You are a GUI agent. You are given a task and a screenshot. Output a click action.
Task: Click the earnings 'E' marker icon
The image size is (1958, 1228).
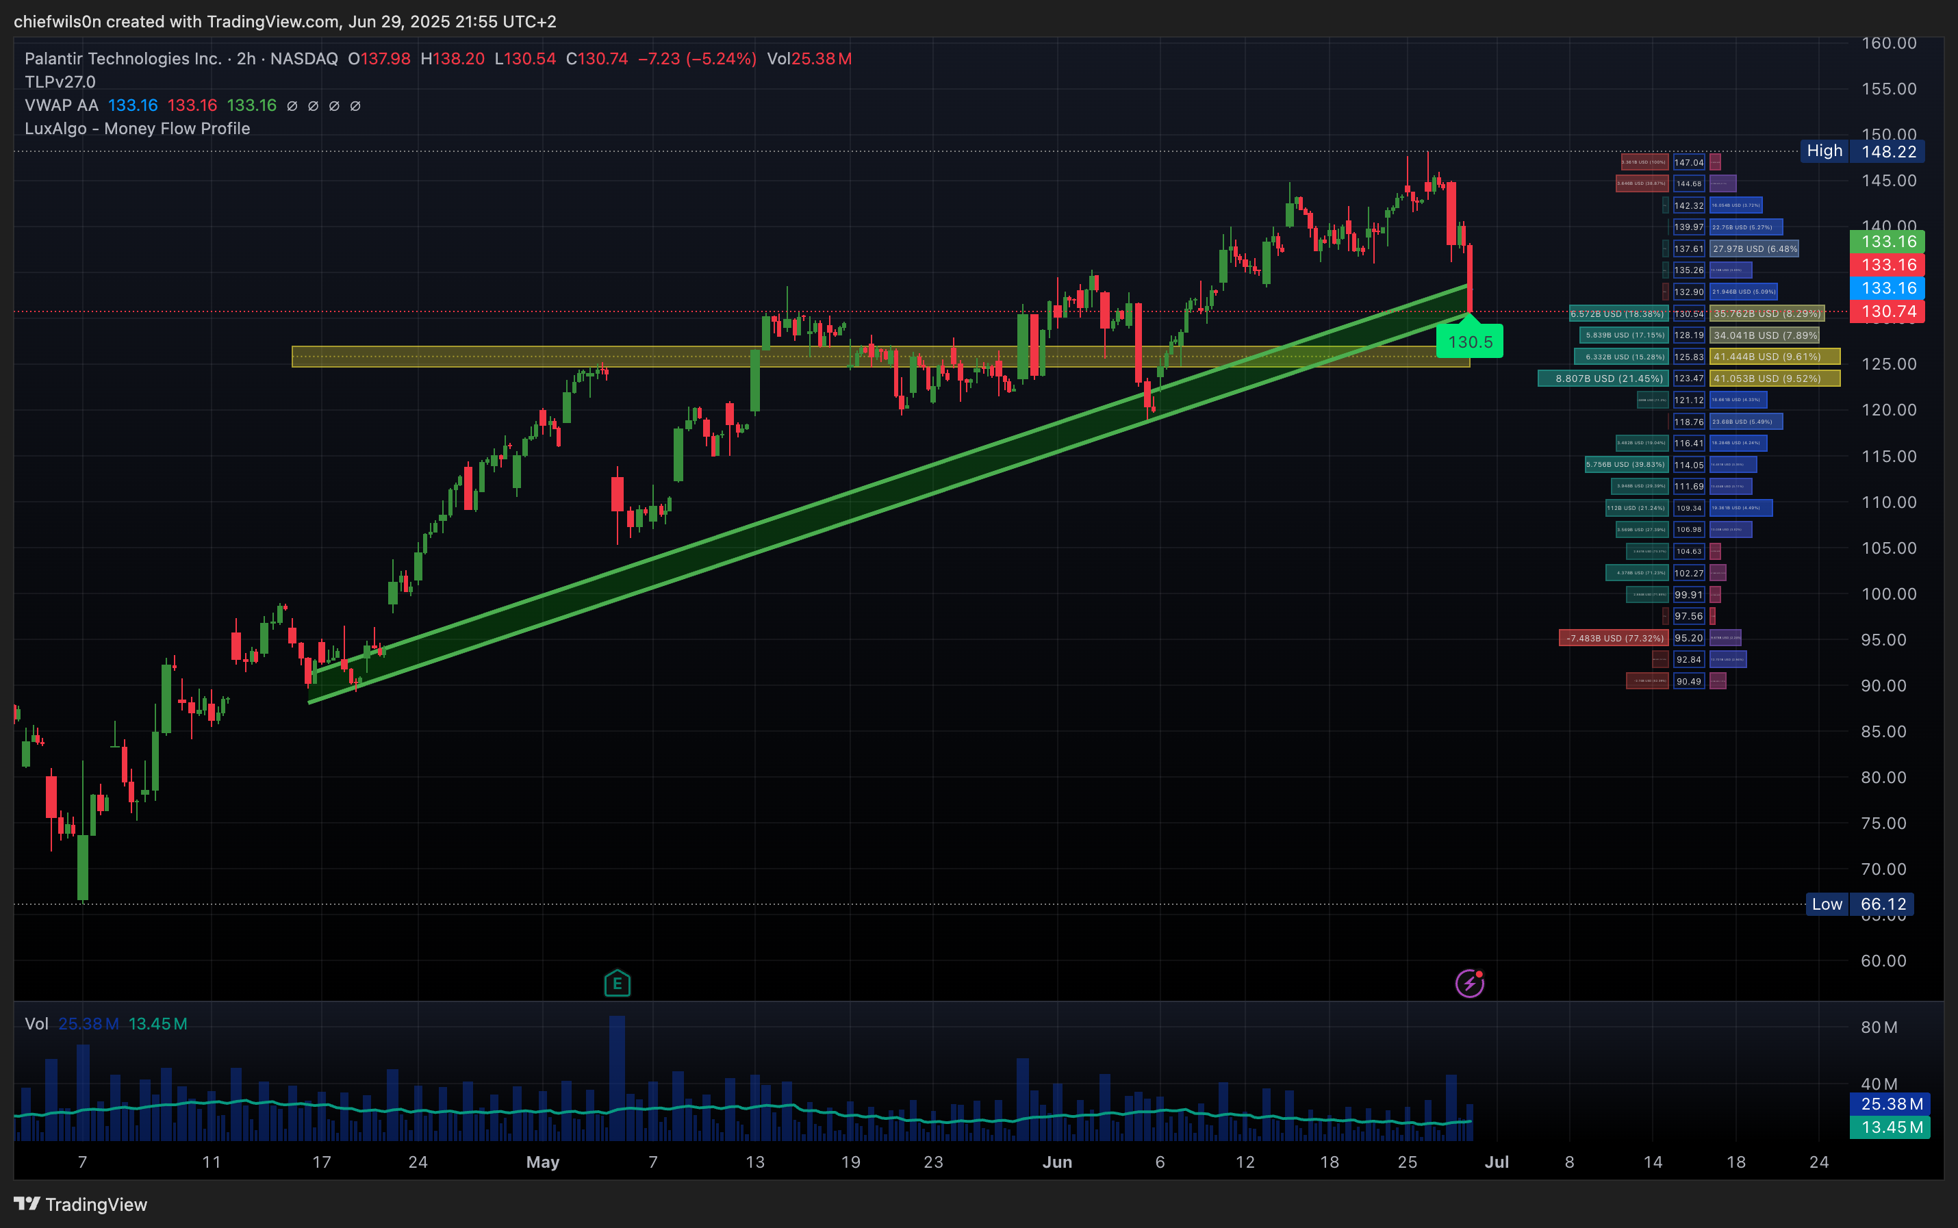pyautogui.click(x=618, y=984)
